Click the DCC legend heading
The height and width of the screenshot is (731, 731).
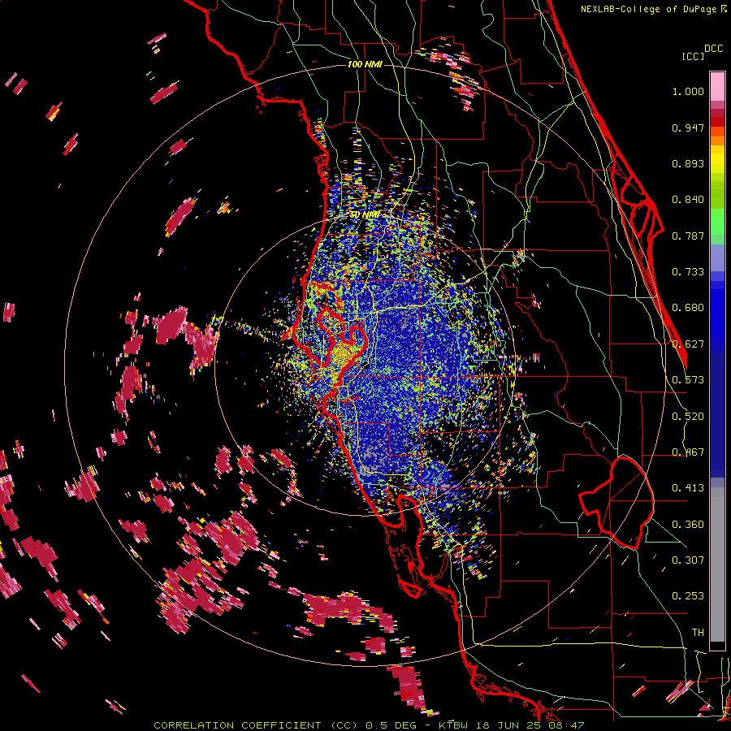[714, 49]
